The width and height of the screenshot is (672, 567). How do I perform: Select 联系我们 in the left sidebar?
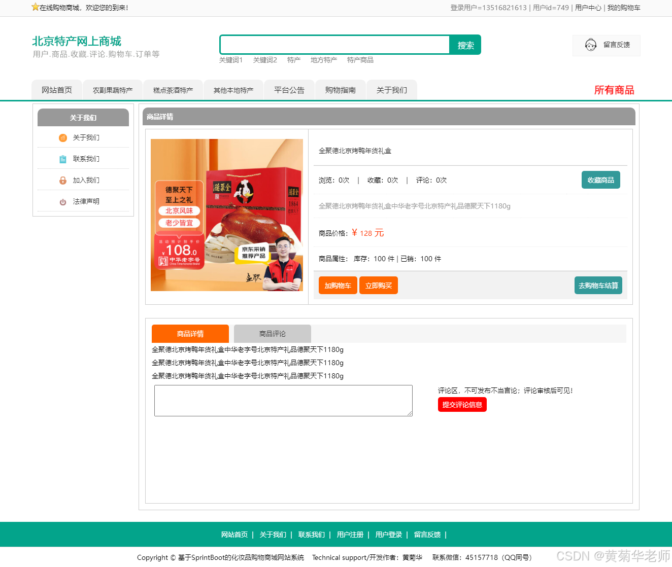click(x=86, y=159)
